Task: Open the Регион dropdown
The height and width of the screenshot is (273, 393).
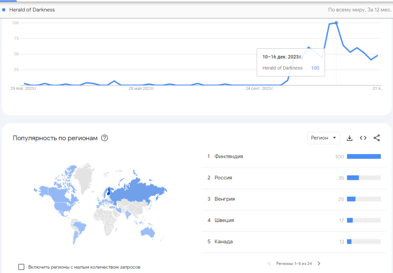Action: pos(323,138)
